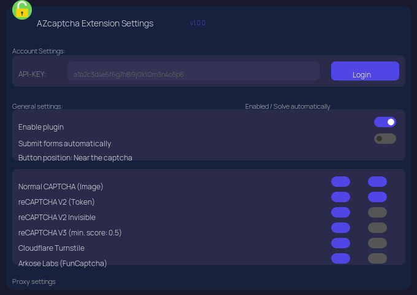Toggle Submit forms automatically switch
417x295 pixels.
click(385, 138)
